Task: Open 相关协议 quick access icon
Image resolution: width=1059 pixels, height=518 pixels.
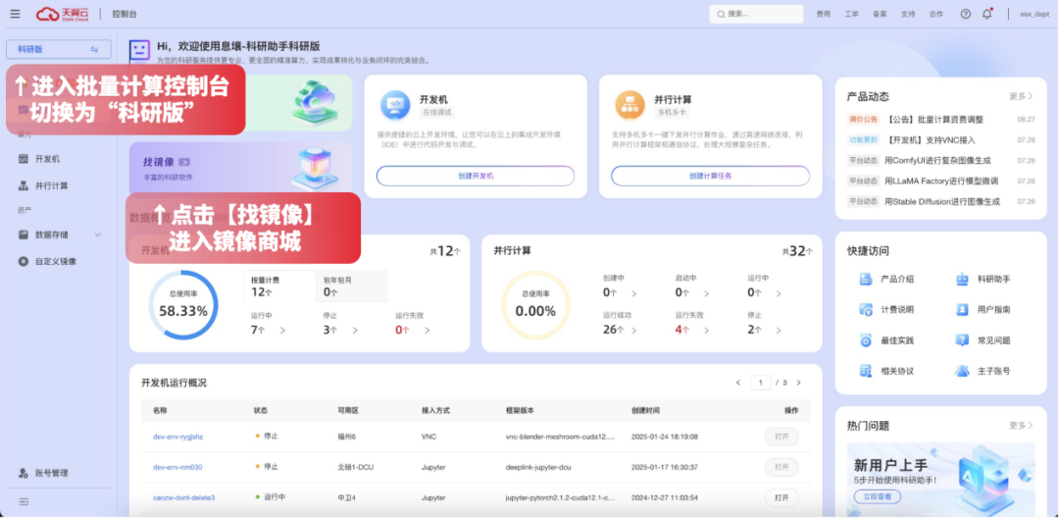Action: [x=866, y=371]
